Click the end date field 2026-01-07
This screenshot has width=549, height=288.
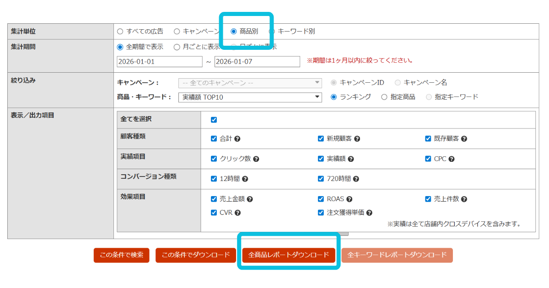(257, 62)
